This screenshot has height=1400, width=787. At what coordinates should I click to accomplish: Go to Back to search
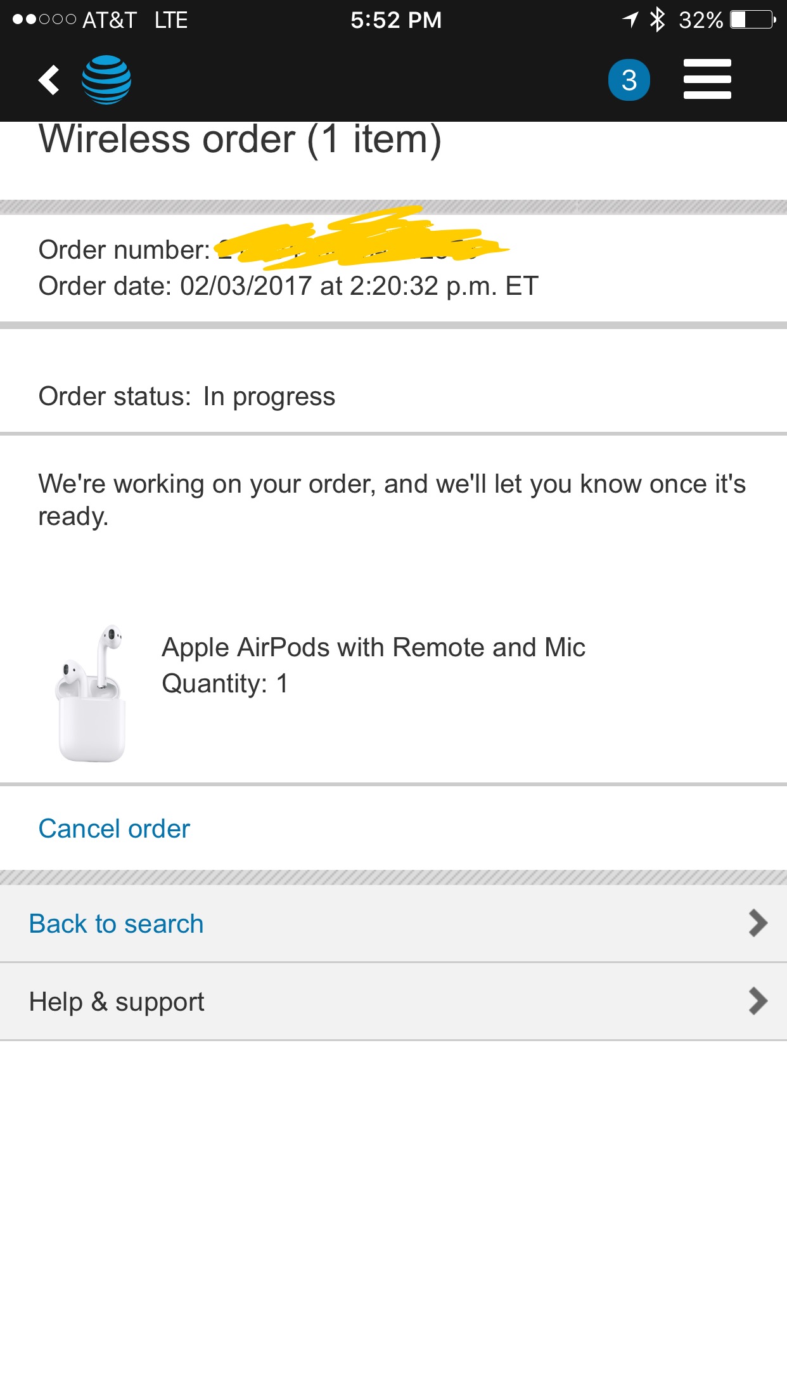pos(393,923)
